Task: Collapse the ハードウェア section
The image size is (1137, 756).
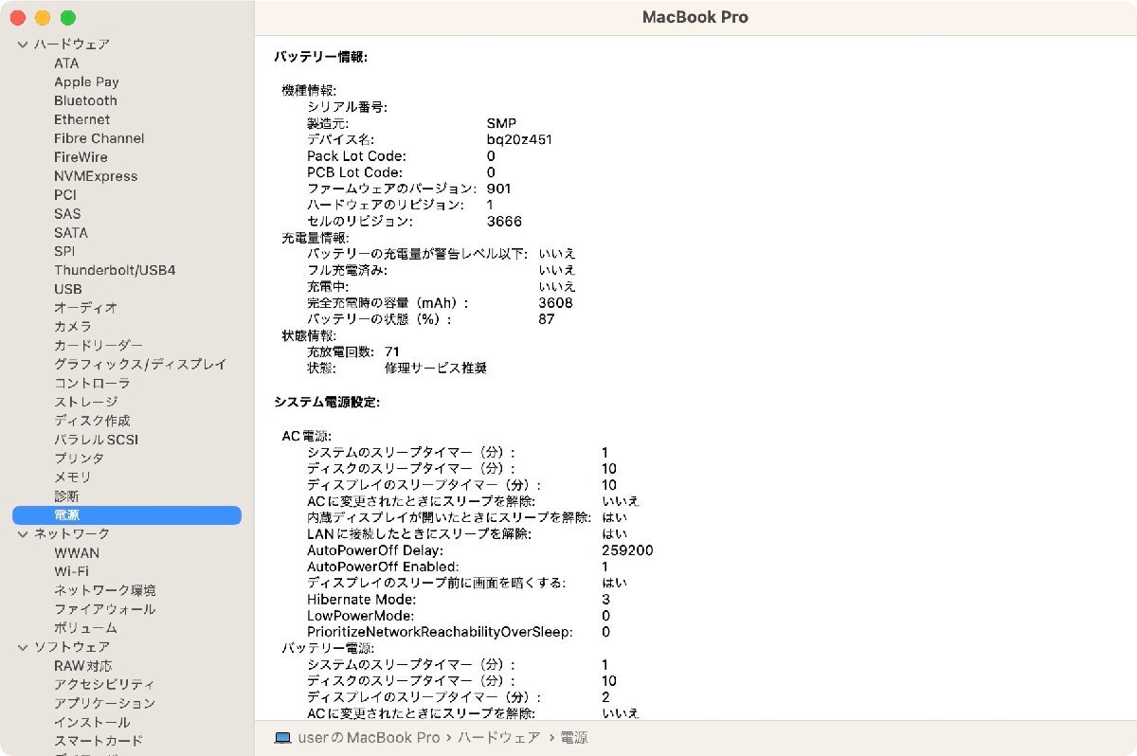Action: (x=23, y=45)
